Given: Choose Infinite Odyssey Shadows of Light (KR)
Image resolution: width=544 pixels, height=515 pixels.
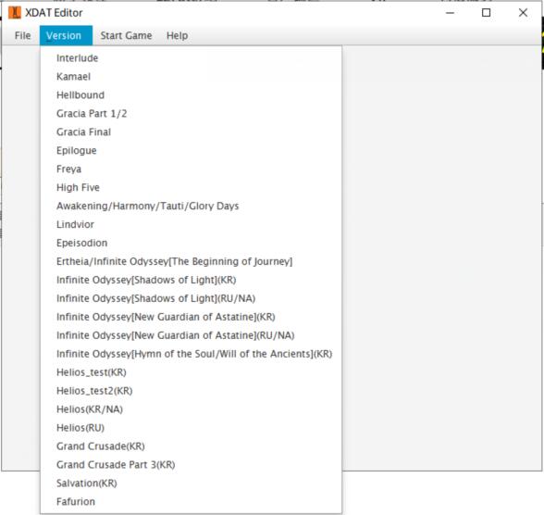Looking at the screenshot, I should 191,280.
